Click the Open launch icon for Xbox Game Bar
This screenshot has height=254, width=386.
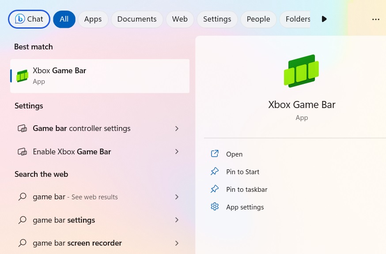tap(215, 154)
